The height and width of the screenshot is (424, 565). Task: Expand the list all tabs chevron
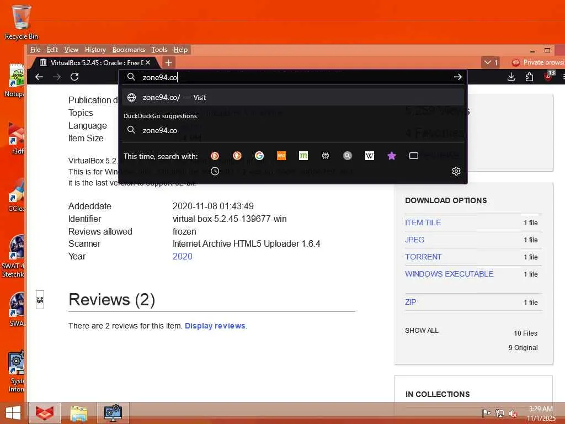coord(491,62)
